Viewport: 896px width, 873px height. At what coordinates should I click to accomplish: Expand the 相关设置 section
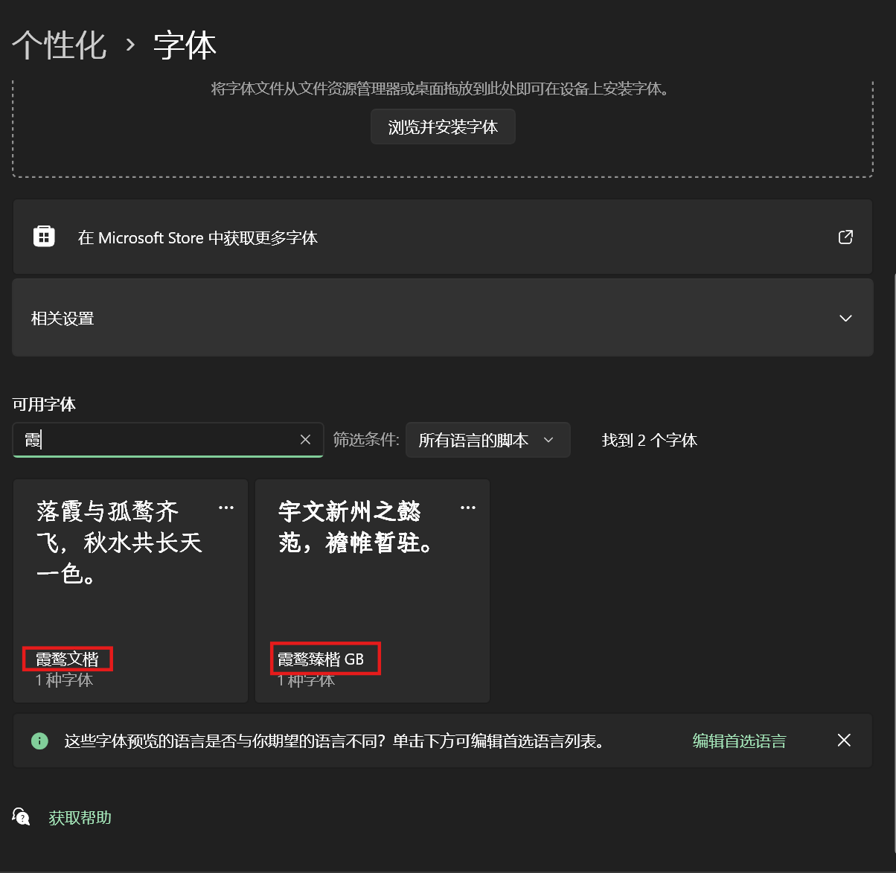[x=442, y=319]
